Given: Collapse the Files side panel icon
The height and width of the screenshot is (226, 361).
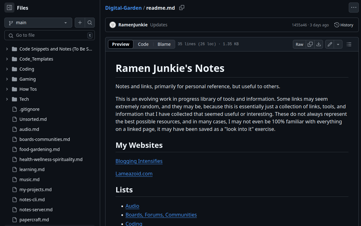Looking at the screenshot, I should coord(9,8).
